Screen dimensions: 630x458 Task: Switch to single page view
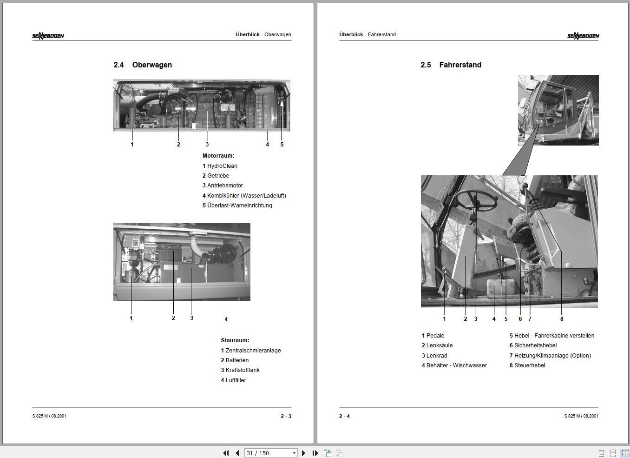point(601,453)
